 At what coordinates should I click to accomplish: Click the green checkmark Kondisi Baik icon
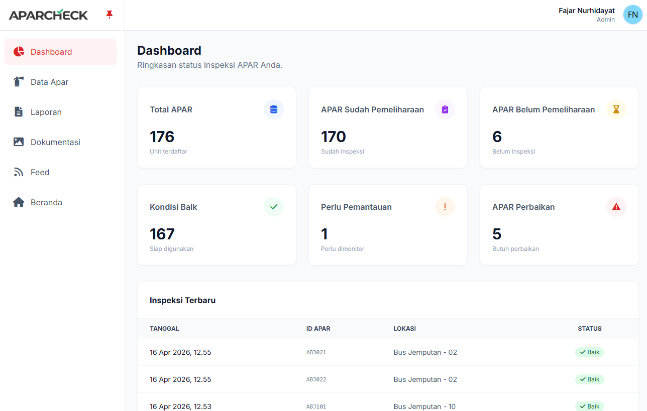(274, 207)
